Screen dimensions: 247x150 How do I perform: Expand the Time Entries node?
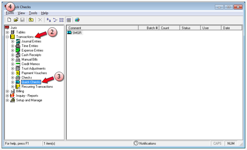pos(13,46)
